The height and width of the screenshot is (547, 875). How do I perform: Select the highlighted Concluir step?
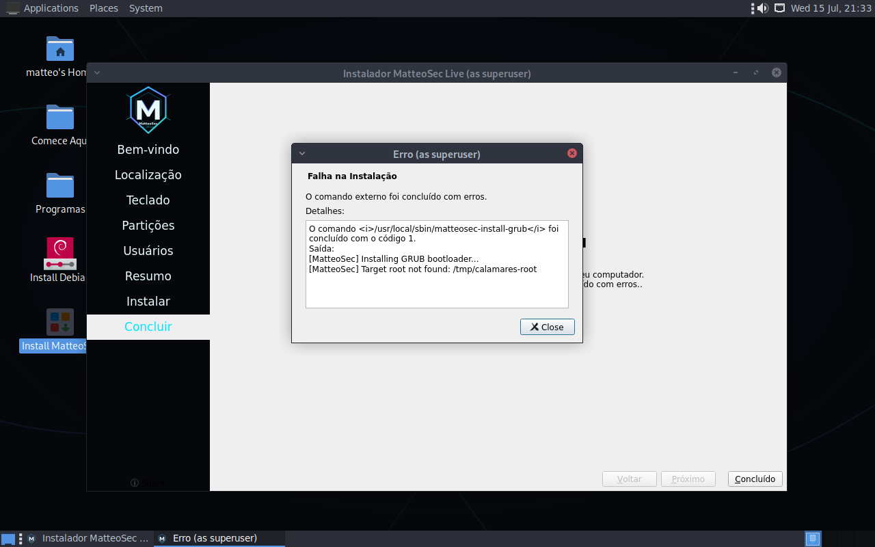coord(148,327)
